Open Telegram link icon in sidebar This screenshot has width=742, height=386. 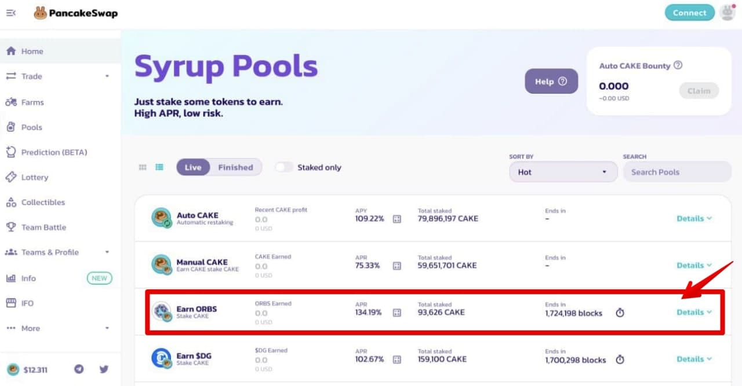79,369
